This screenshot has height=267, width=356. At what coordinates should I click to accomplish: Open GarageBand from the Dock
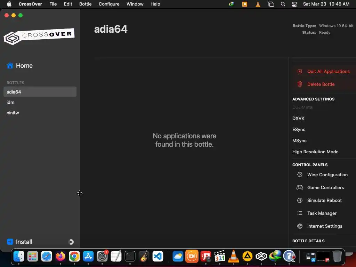144,257
